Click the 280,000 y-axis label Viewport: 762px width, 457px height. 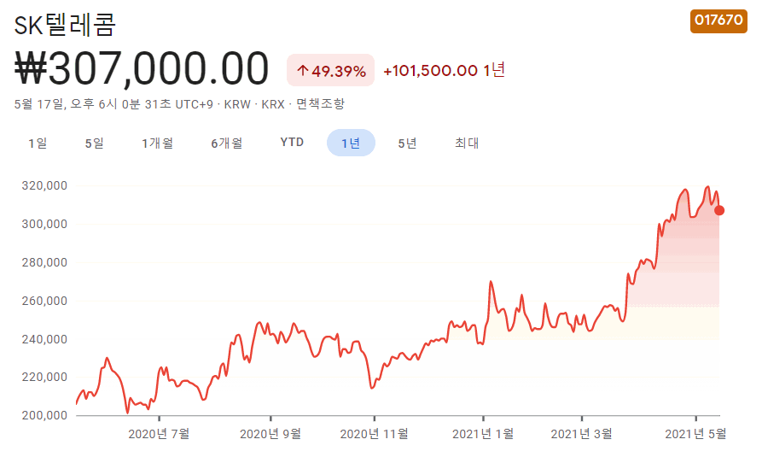tap(44, 263)
